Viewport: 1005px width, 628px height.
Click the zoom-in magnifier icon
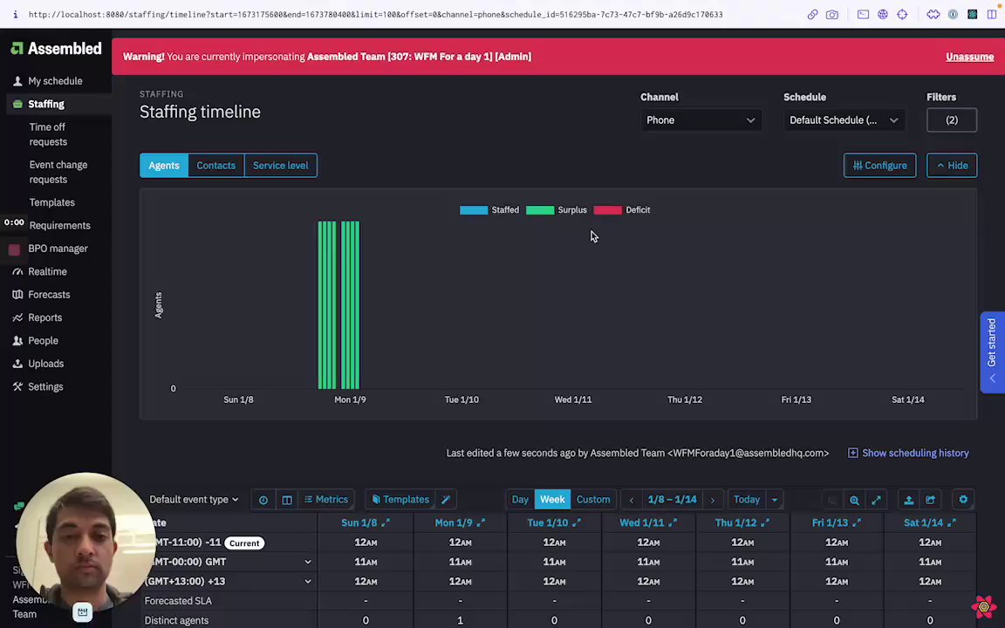click(x=854, y=500)
